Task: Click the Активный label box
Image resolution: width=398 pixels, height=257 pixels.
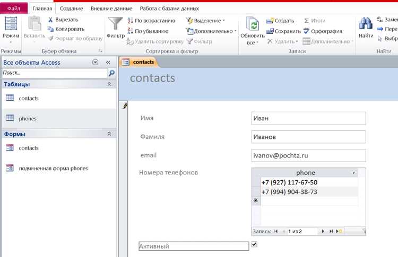Action: point(194,246)
